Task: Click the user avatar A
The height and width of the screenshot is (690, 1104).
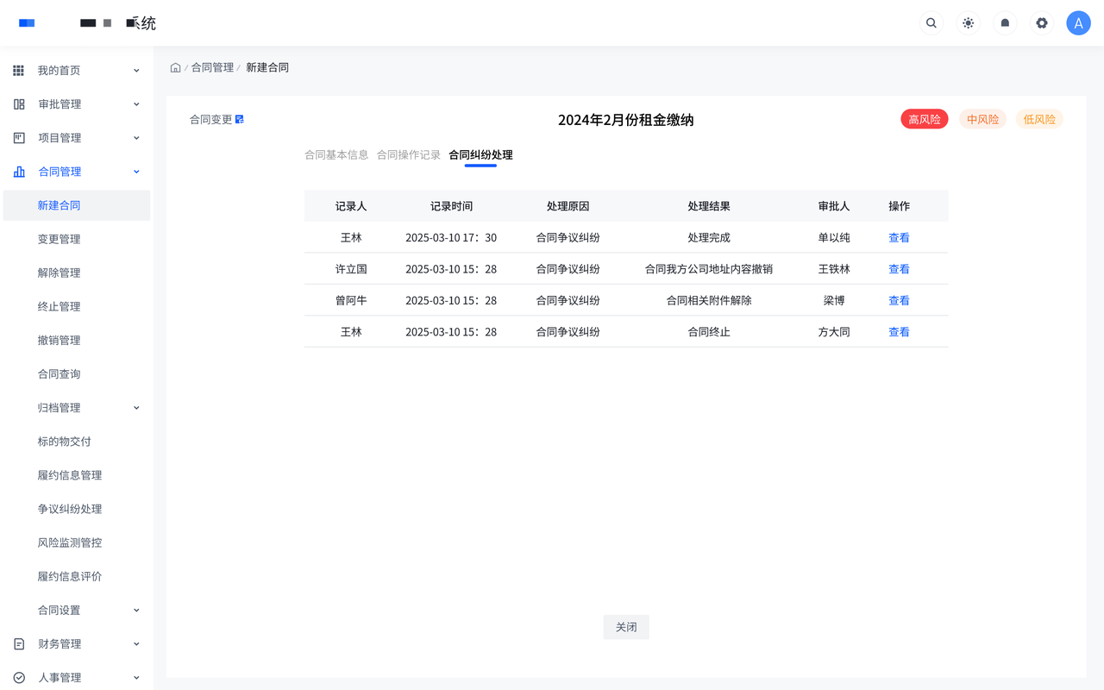Action: pos(1078,23)
